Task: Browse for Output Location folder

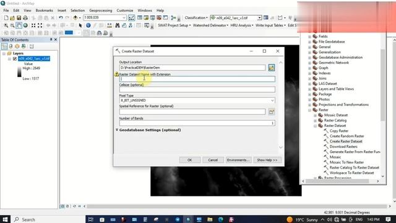Action: click(x=272, y=68)
